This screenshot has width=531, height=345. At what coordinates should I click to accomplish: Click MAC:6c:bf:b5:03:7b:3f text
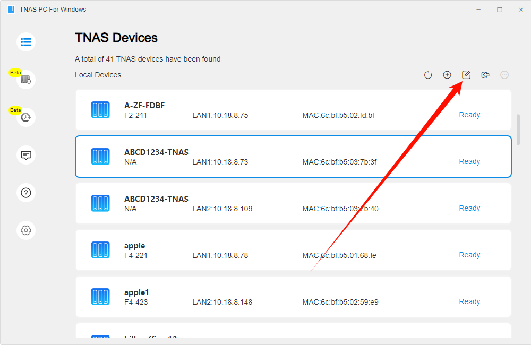click(340, 162)
